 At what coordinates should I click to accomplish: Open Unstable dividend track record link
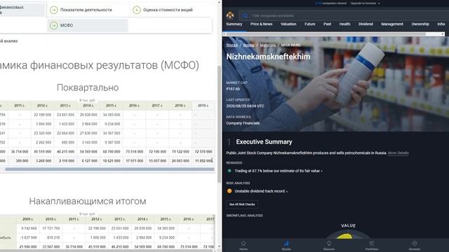[x=261, y=191]
